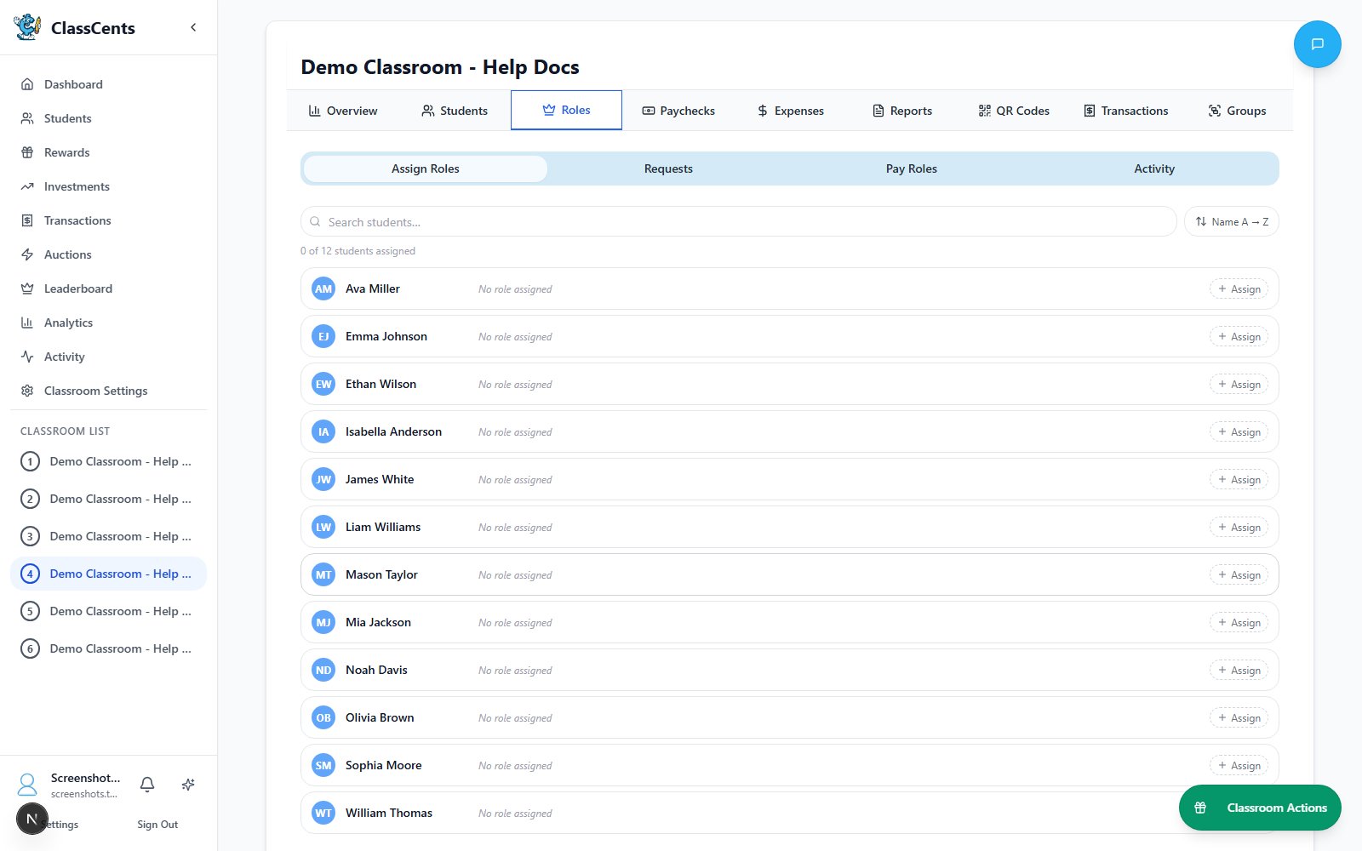Image resolution: width=1362 pixels, height=851 pixels.
Task: Open the Reports tab
Action: click(x=902, y=111)
